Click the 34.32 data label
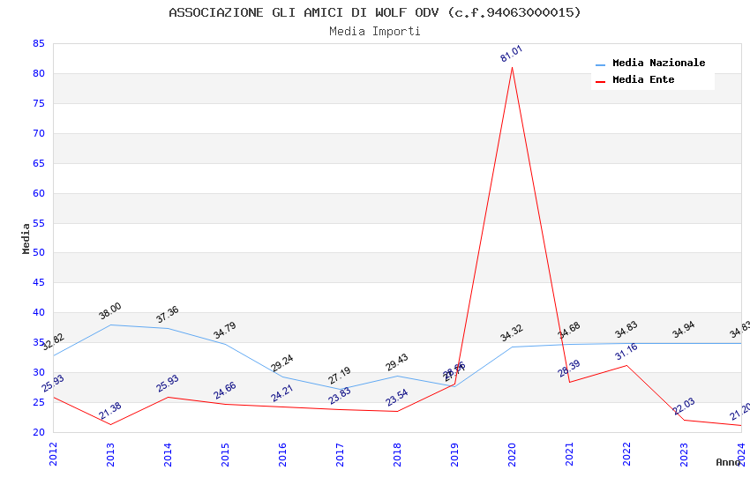 click(x=512, y=333)
